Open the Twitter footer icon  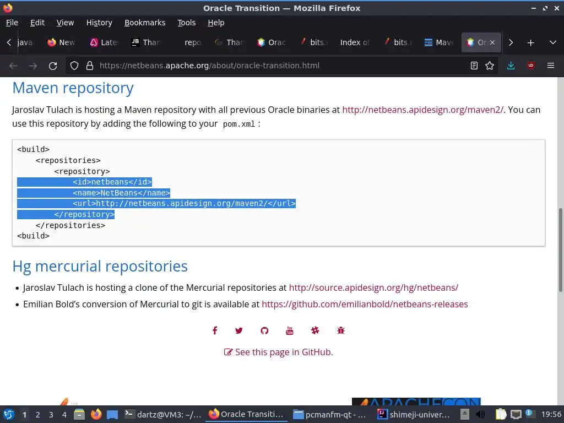coord(239,330)
